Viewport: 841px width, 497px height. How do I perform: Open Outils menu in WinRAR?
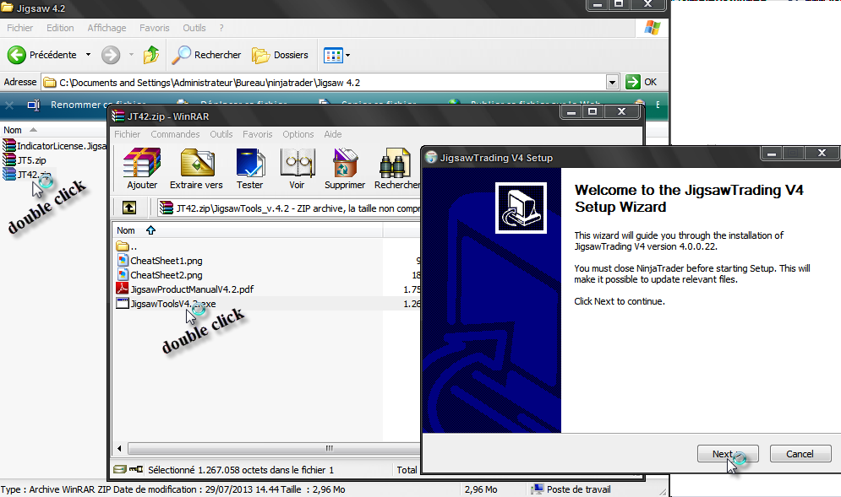click(221, 134)
